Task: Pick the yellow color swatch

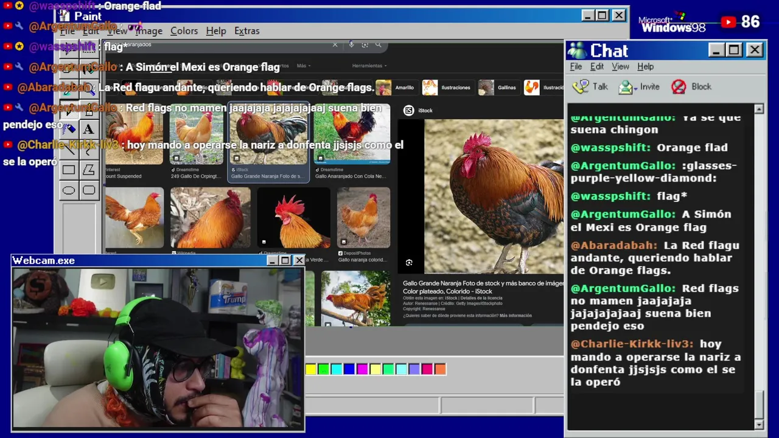Action: pyautogui.click(x=311, y=369)
